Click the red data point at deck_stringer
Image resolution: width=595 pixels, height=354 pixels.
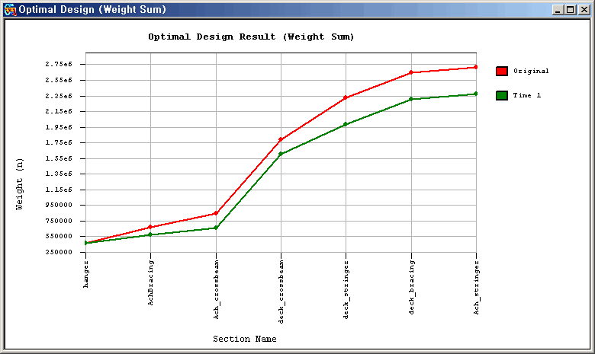(x=346, y=97)
